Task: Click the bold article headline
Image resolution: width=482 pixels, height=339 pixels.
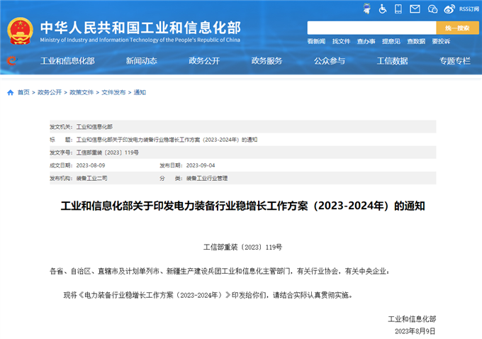Action: 243,206
